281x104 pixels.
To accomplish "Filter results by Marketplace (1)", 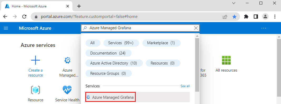I will coord(161,43).
